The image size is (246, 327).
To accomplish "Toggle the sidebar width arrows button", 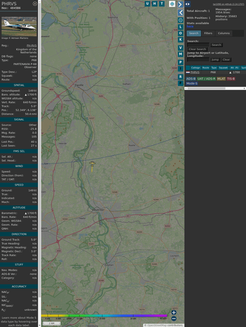I will pos(187,4).
